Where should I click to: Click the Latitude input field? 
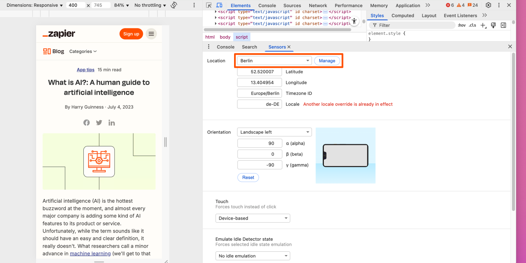click(x=259, y=72)
